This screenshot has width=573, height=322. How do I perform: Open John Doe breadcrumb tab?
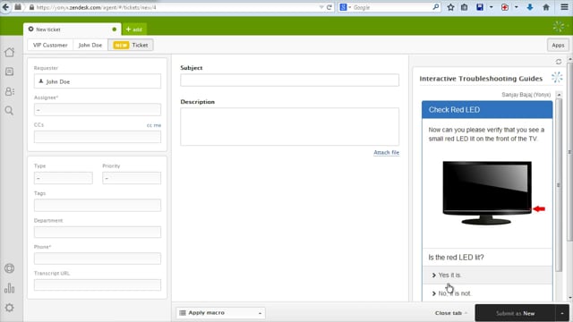tap(90, 45)
